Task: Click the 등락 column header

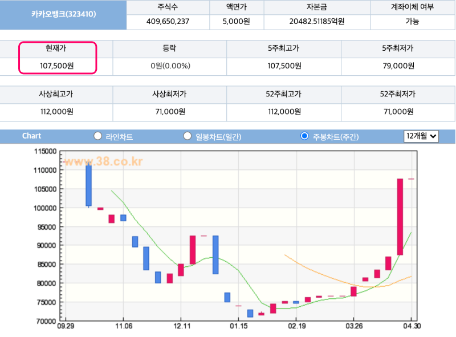Action: (x=169, y=48)
